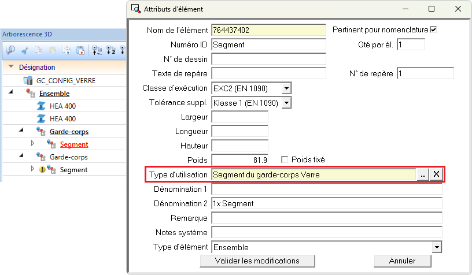Click the copy documents toolbar icon

39,50
